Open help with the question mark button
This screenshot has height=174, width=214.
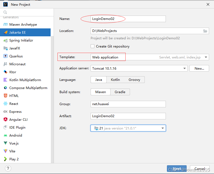point(8,169)
